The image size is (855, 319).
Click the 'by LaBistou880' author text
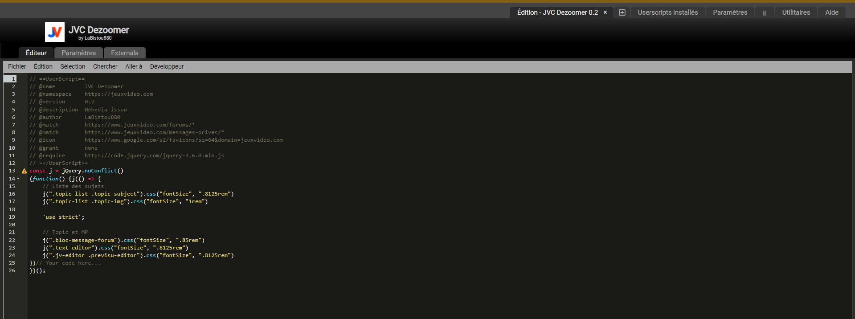coord(95,38)
